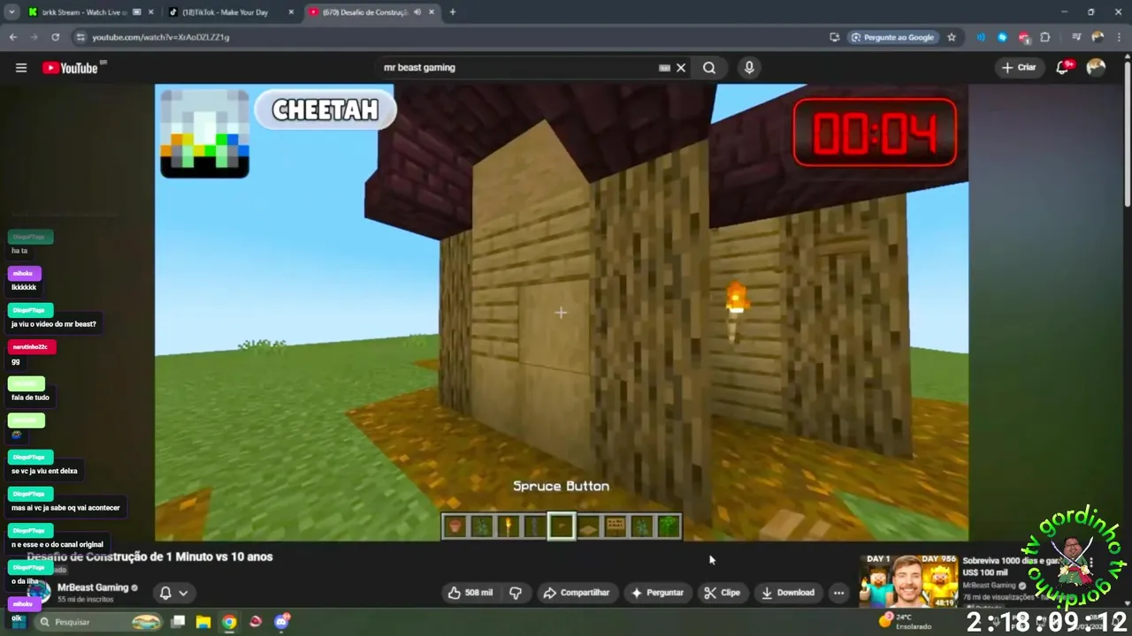This screenshot has height=636, width=1132.
Task: Reload the current page
Action: 56,37
